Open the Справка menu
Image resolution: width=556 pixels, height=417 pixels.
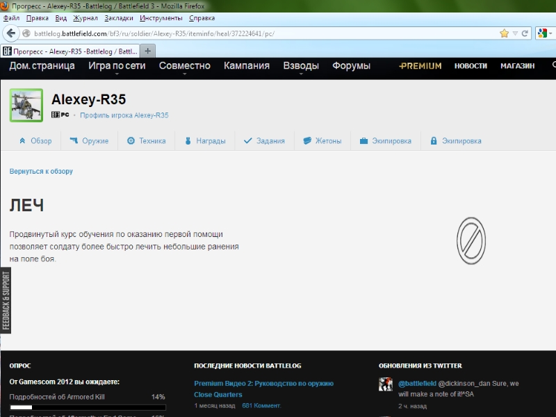(202, 18)
